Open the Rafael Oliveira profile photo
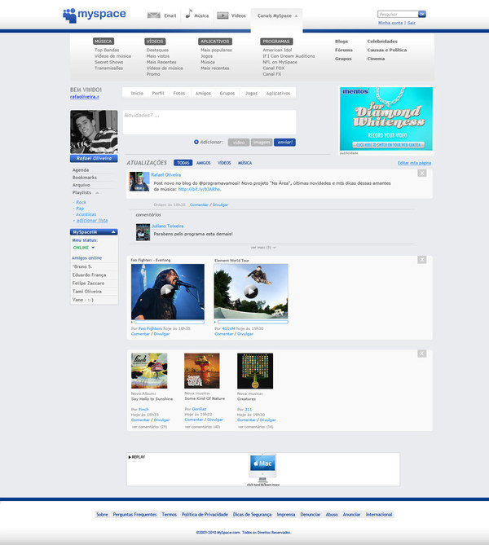 pos(94,132)
